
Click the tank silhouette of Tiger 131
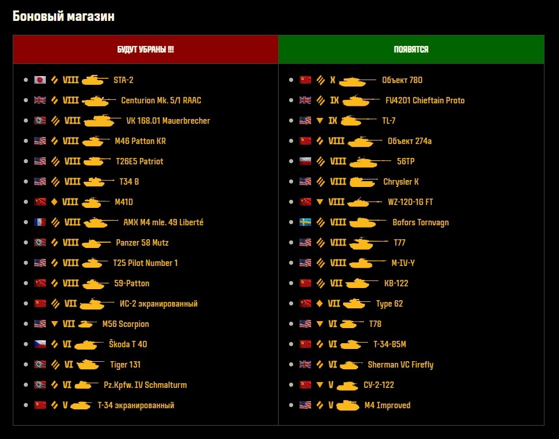click(x=90, y=365)
